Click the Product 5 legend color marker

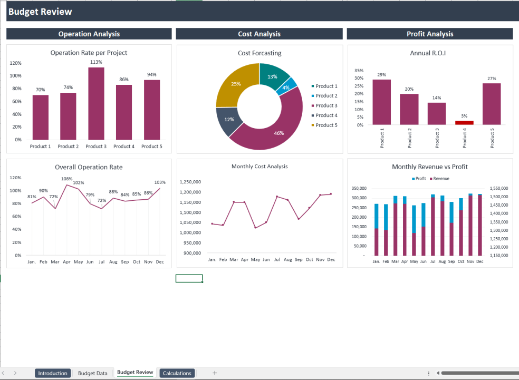click(313, 125)
